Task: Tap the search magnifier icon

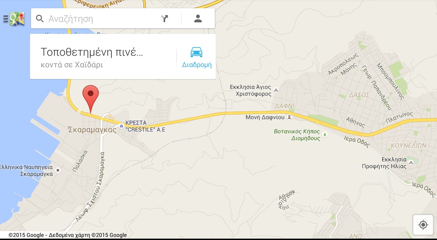Action: pyautogui.click(x=40, y=18)
